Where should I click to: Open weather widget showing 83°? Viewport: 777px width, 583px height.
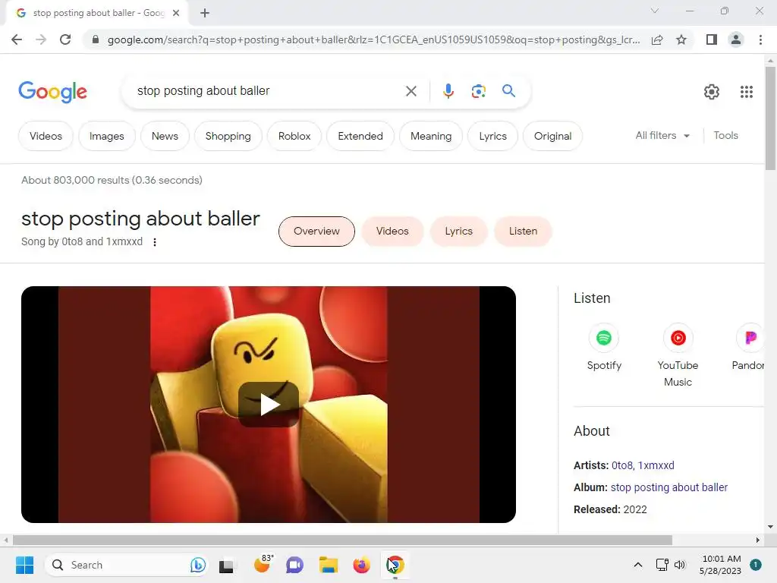pyautogui.click(x=263, y=564)
